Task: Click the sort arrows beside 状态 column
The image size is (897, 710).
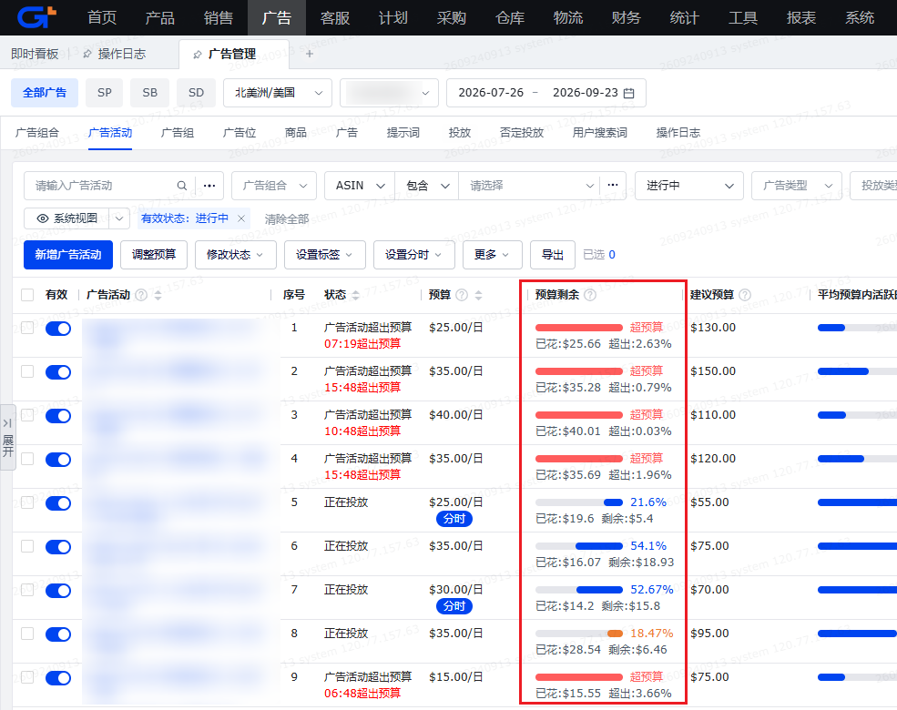Action: tap(355, 295)
